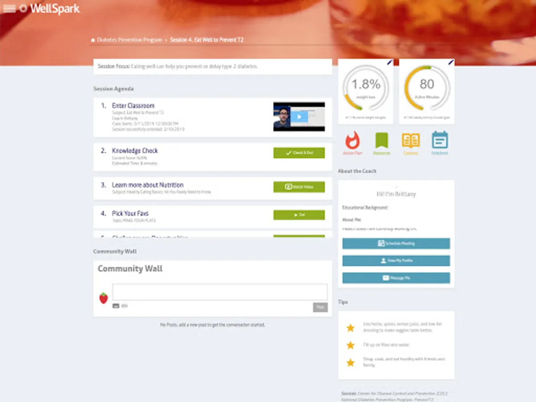Open the Resources bookmark icon

tap(381, 140)
